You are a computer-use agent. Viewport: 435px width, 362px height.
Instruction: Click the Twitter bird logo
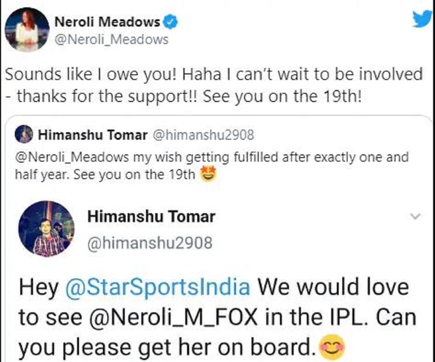point(421,18)
